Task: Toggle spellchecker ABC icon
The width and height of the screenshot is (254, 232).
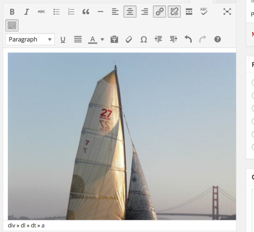Action: (204, 12)
